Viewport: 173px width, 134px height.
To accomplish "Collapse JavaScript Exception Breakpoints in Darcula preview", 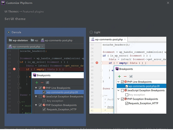I will click(x=36, y=97).
